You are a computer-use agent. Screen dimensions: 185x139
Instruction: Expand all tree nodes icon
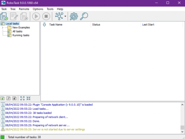click(x=22, y=98)
